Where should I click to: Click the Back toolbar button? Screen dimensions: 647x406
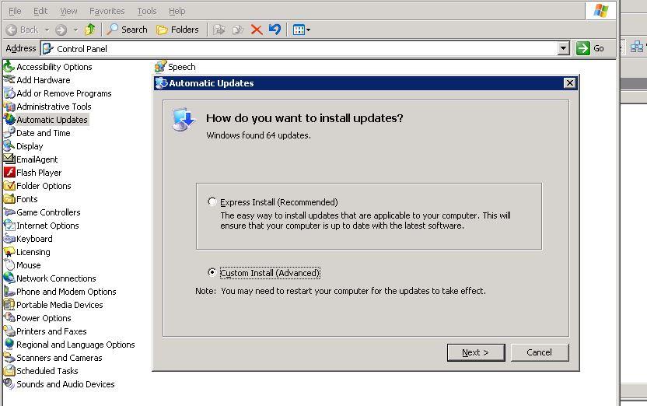pyautogui.click(x=22, y=30)
